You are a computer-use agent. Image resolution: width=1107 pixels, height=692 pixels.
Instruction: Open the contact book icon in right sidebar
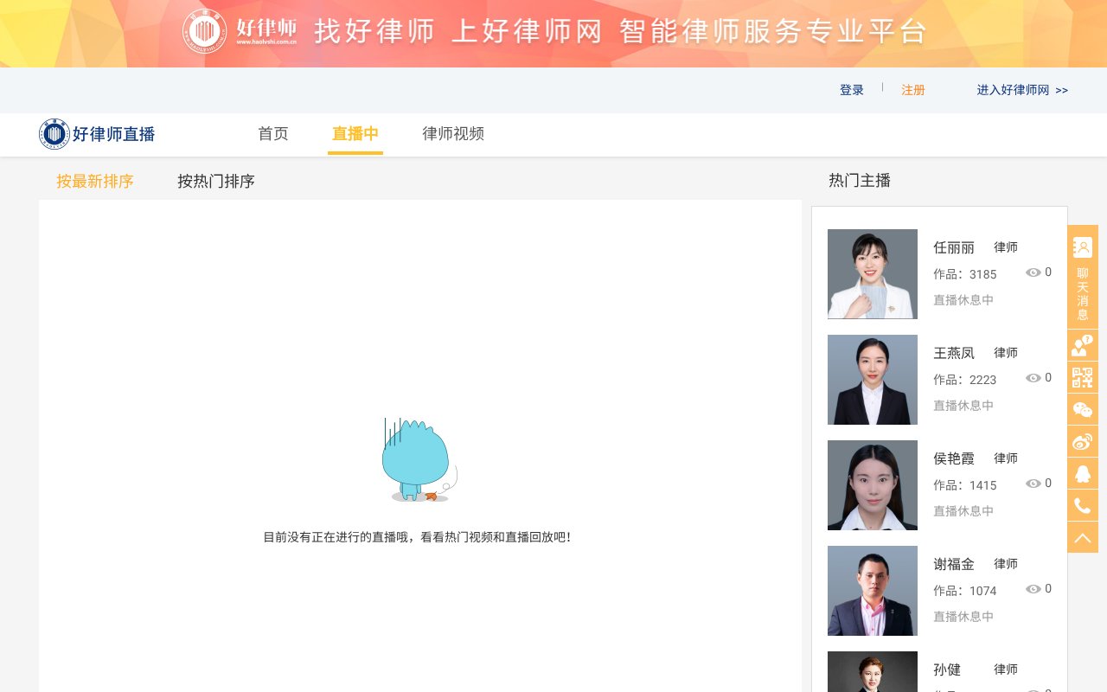point(1083,247)
